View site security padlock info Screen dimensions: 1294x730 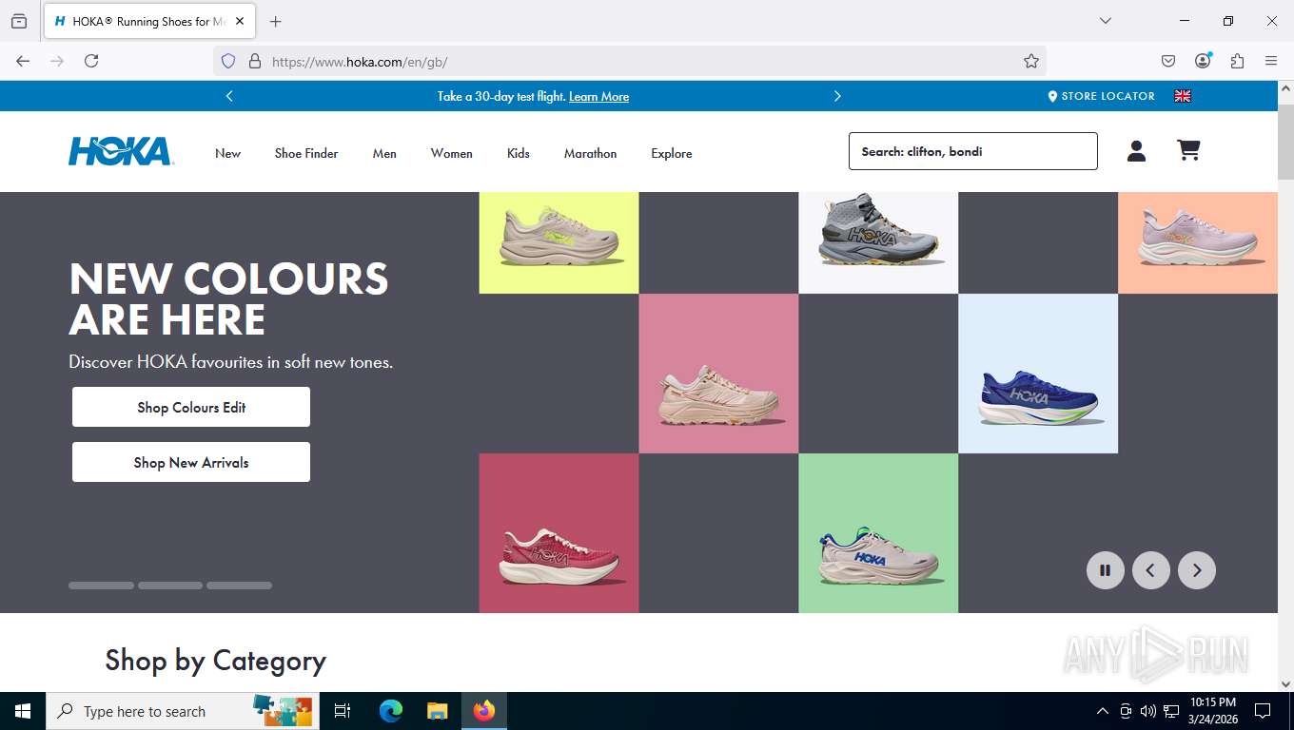point(254,61)
